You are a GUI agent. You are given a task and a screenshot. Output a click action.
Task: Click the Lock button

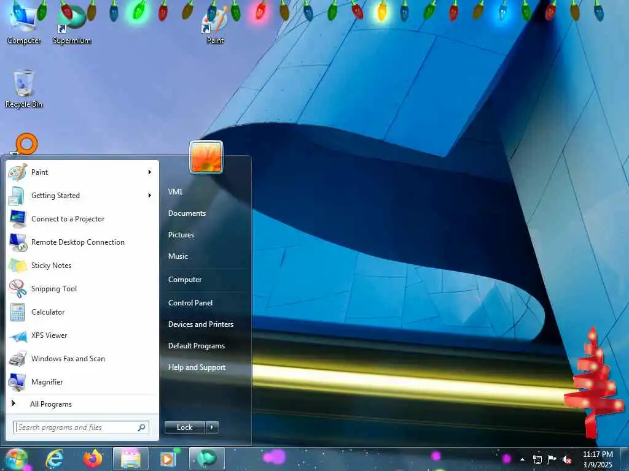(x=185, y=427)
